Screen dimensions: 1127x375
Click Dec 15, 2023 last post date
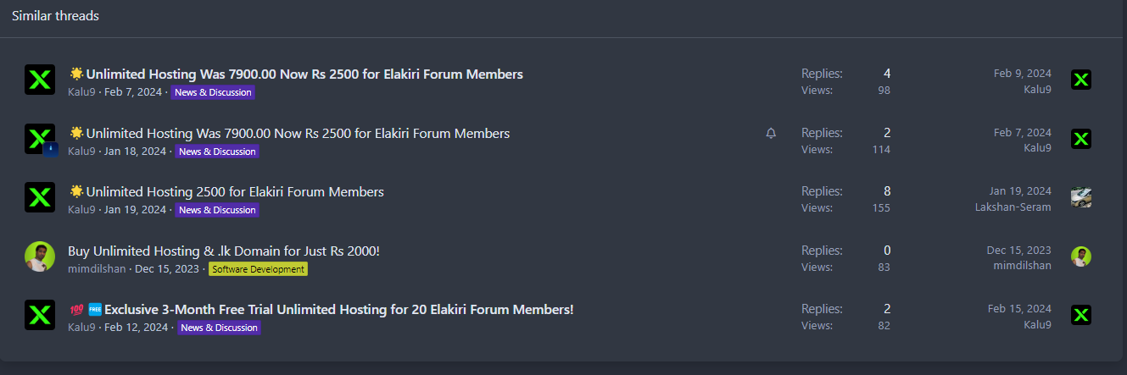(x=1019, y=251)
